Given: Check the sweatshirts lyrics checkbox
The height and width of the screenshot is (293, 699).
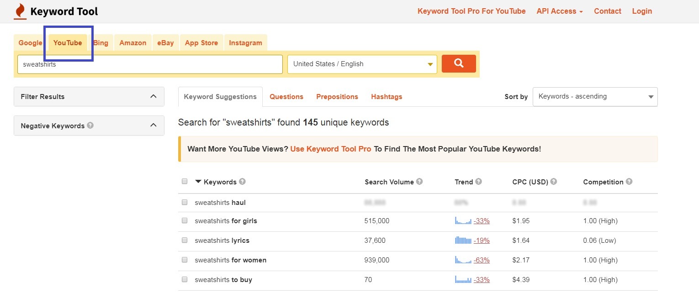Looking at the screenshot, I should click(x=185, y=240).
